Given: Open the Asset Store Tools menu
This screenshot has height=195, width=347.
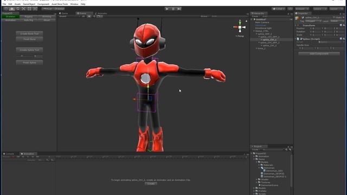Looking at the screenshot, I should click(60, 4).
